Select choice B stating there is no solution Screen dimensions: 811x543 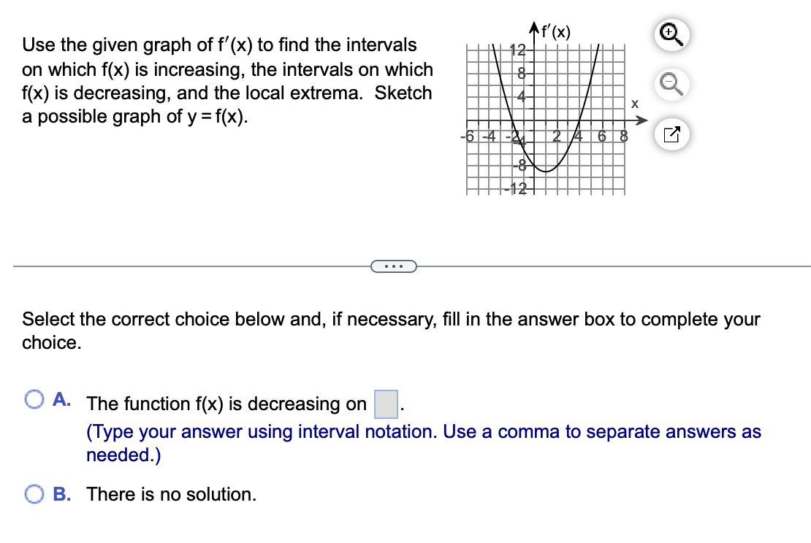point(33,494)
